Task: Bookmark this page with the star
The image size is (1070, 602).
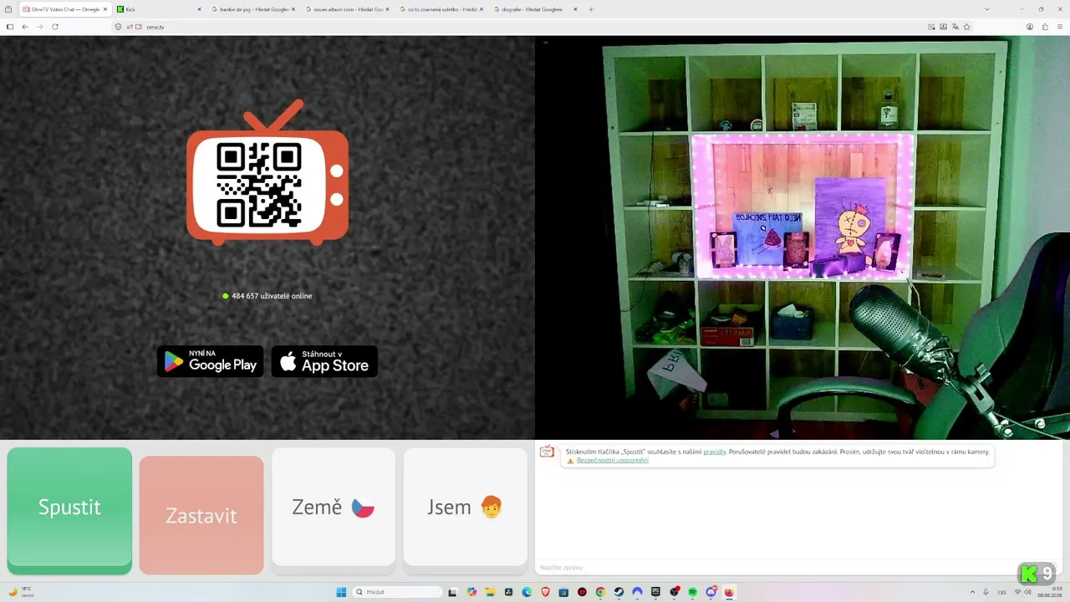Action: 967,27
